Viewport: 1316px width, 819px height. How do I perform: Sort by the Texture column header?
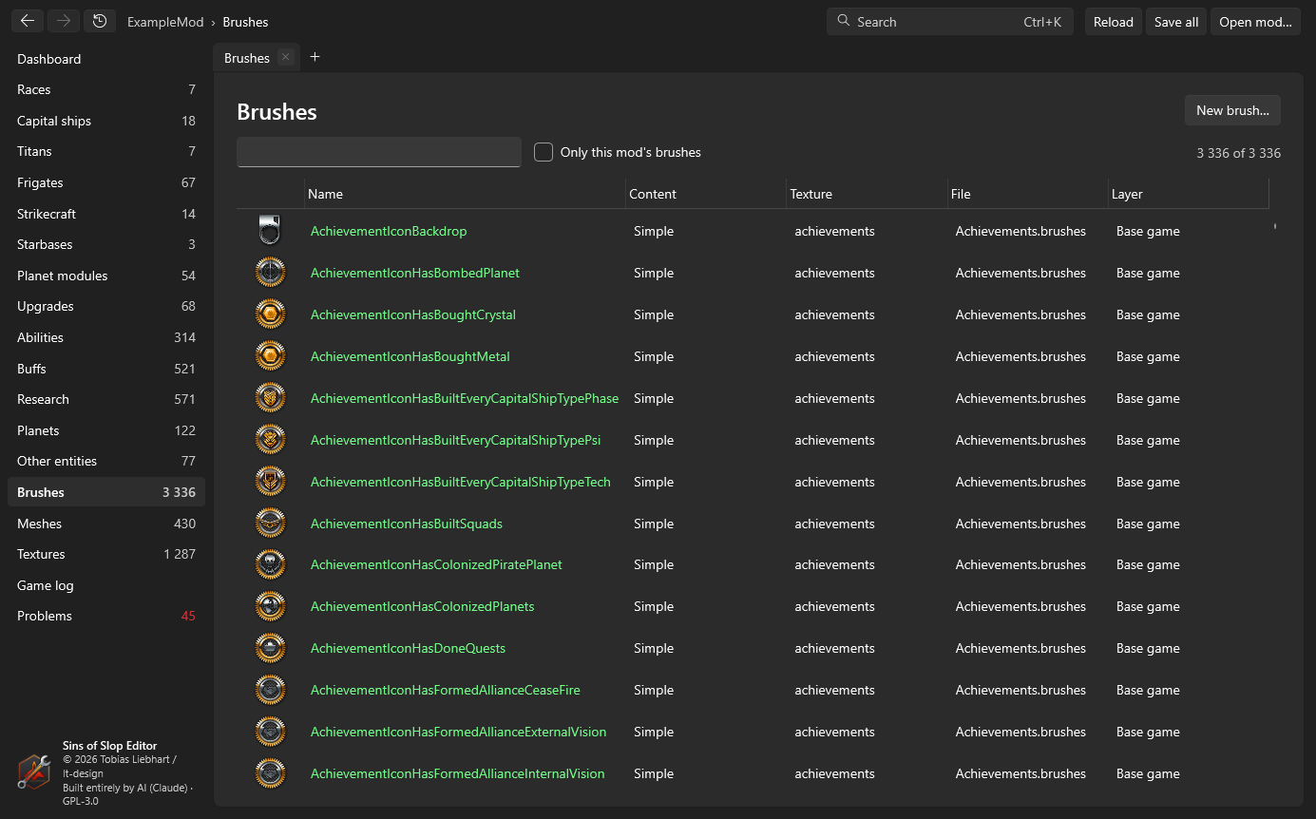867,194
